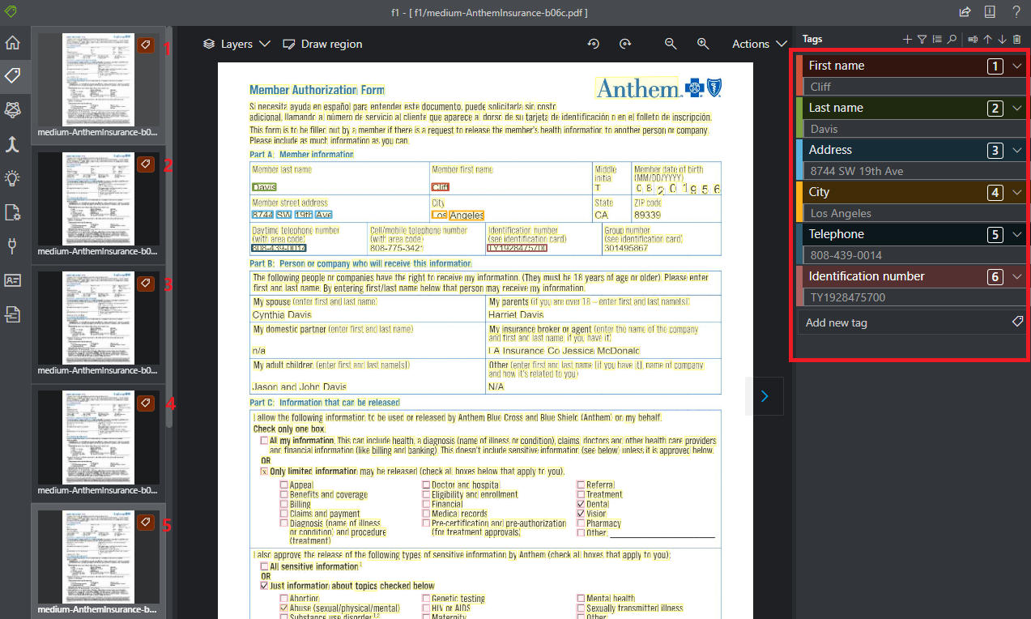The width and height of the screenshot is (1031, 619).
Task: Open the Train model page icon
Action: click(x=13, y=109)
